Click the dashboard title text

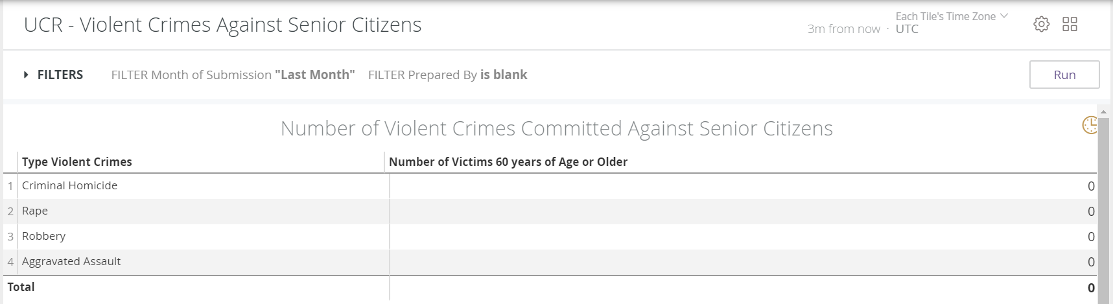point(222,25)
